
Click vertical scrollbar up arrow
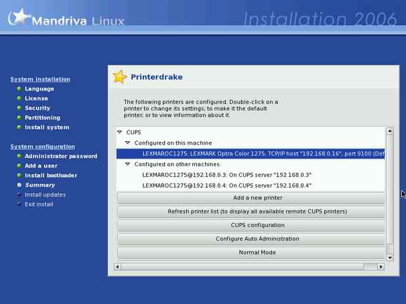tap(390, 131)
